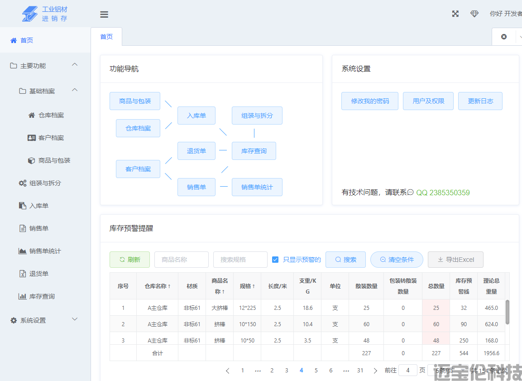Click the diamond icon in header

[x=474, y=14]
